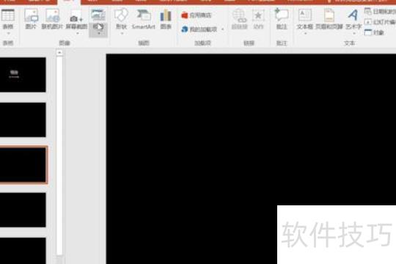Click 我的加载项 my add-ins icon
Viewport: 396px width, 264px height.
[185, 29]
